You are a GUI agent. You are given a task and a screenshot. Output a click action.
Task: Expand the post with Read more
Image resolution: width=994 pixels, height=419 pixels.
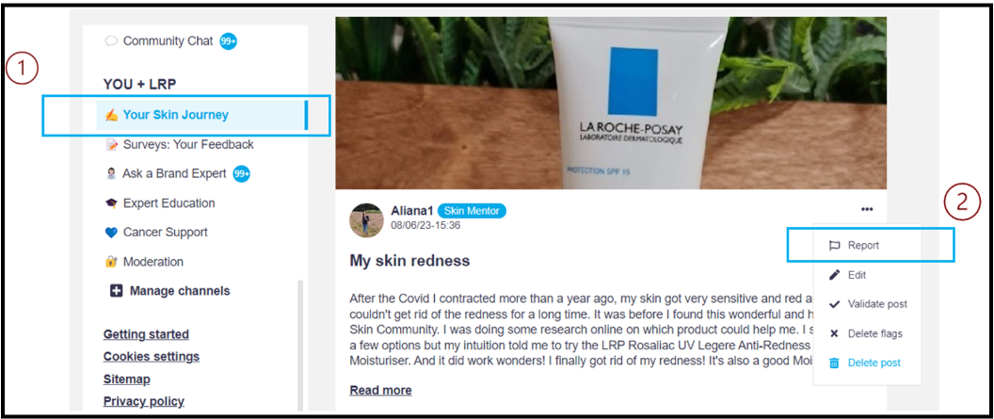(x=380, y=391)
